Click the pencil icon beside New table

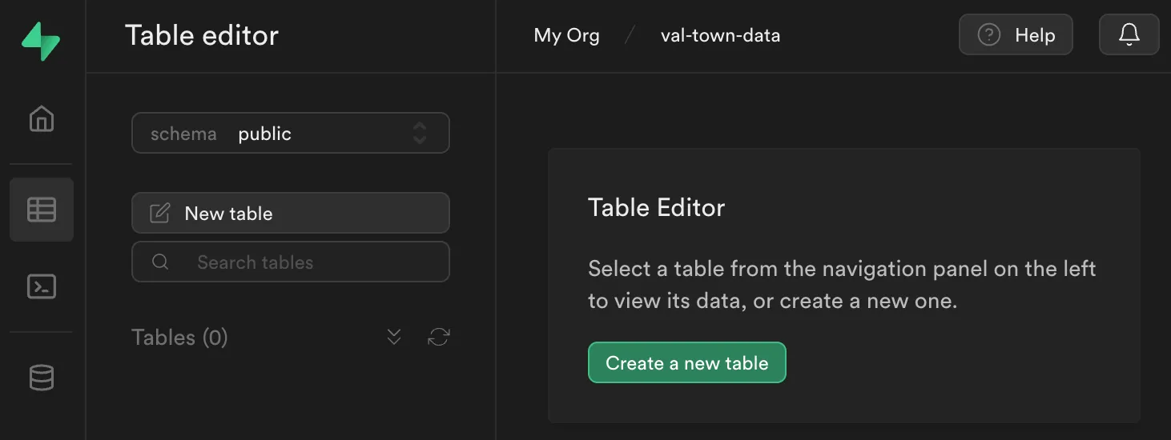pos(160,213)
